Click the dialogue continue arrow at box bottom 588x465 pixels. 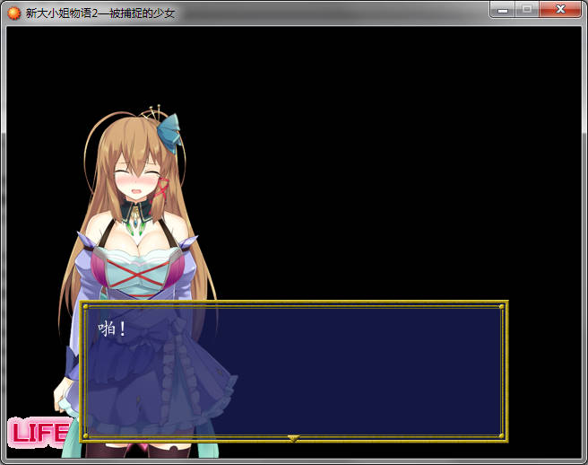coord(294,438)
